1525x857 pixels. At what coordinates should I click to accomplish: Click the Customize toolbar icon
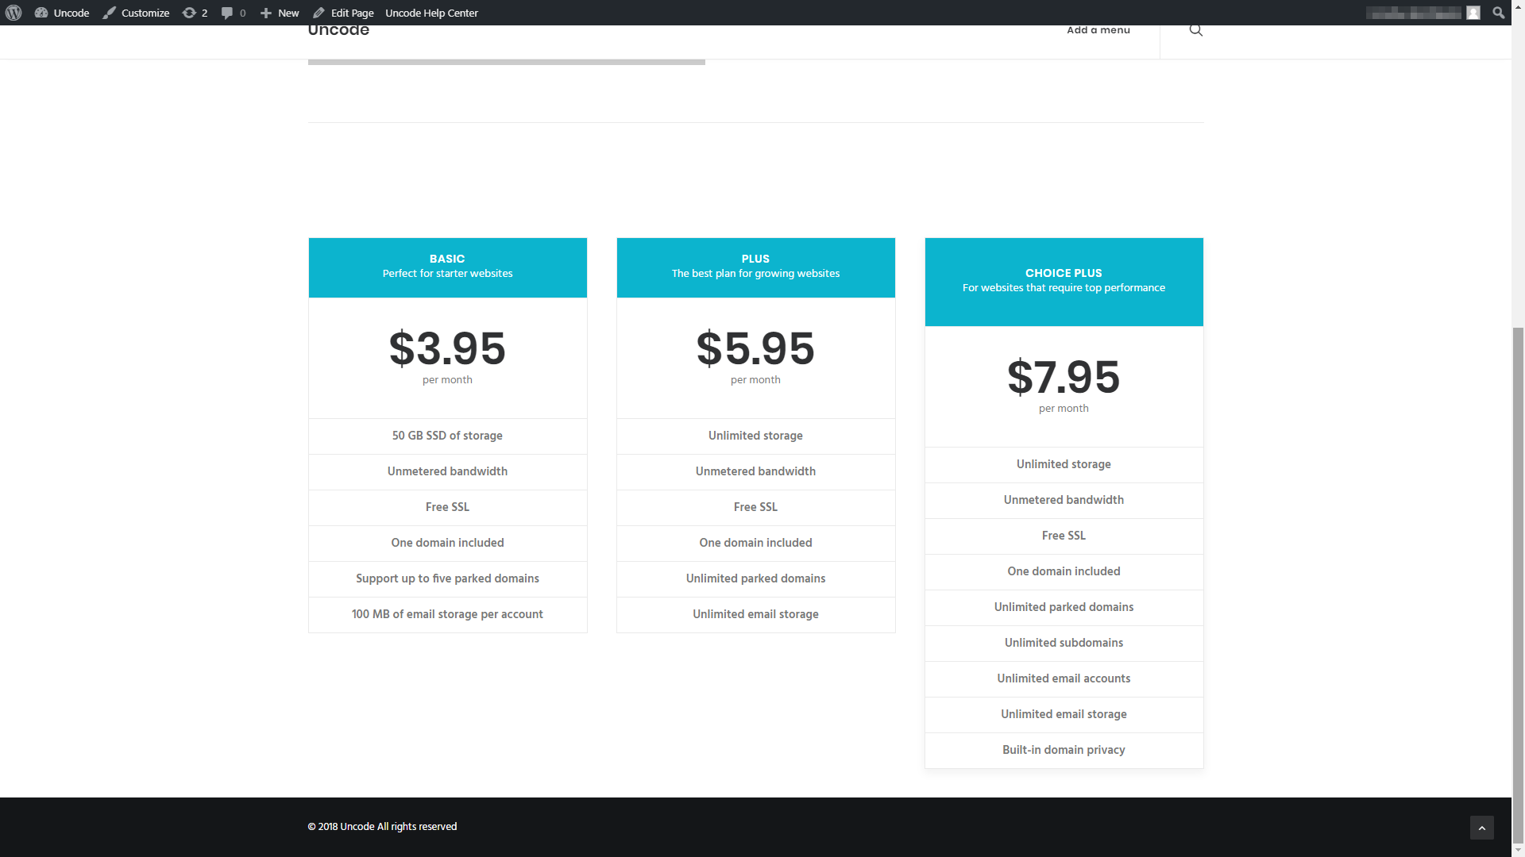(109, 13)
